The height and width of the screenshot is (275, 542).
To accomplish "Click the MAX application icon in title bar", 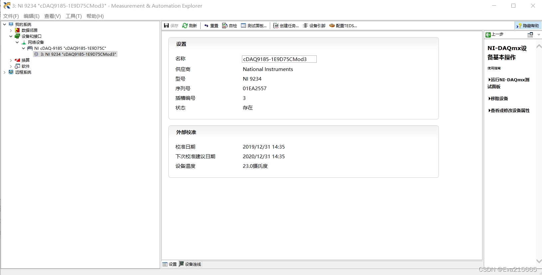I will 7,6.
